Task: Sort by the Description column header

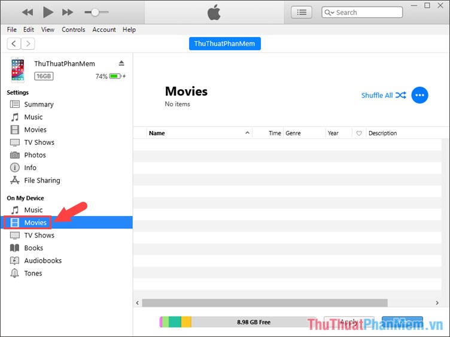Action: tap(382, 133)
